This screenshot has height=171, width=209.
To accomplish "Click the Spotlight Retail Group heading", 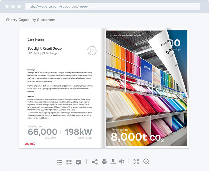I will point(44,48).
